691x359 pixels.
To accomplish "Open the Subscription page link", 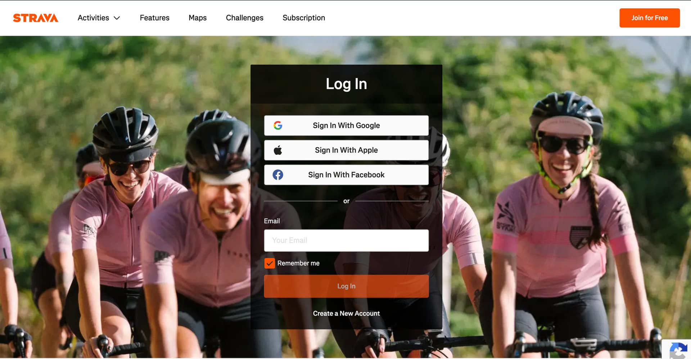I will [x=303, y=18].
